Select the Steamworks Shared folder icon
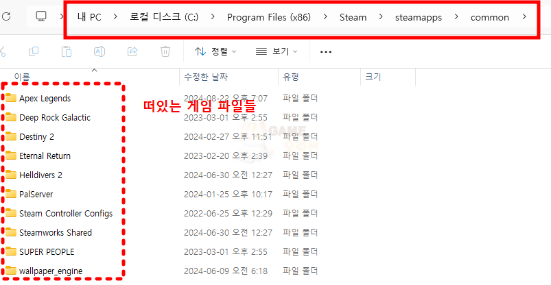This screenshot has width=551, height=285. pos(11,232)
